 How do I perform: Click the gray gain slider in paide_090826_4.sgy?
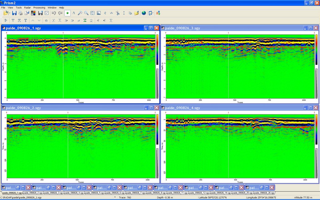pyautogui.click(x=317, y=163)
